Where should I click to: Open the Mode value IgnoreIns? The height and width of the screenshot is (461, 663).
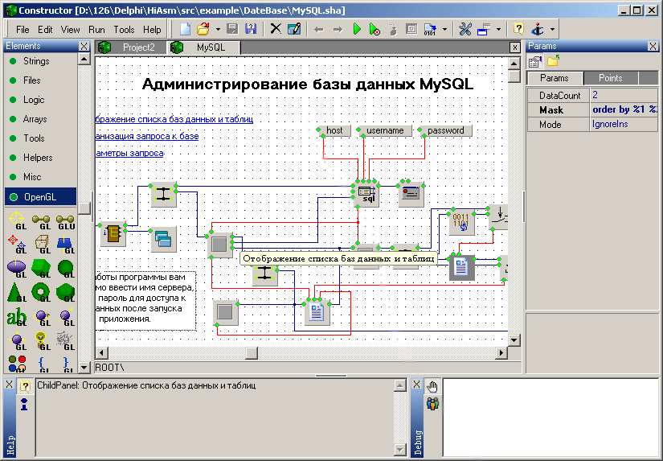pos(624,125)
